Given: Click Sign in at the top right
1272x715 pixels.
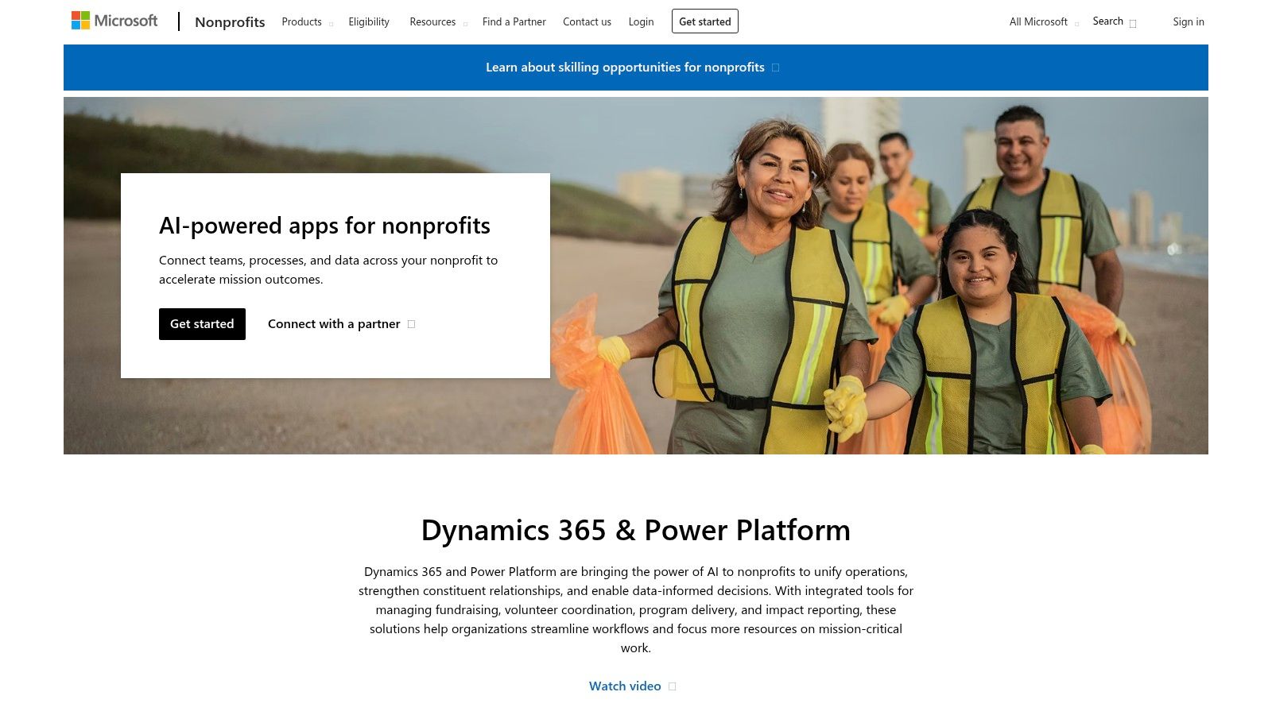Looking at the screenshot, I should point(1189,21).
